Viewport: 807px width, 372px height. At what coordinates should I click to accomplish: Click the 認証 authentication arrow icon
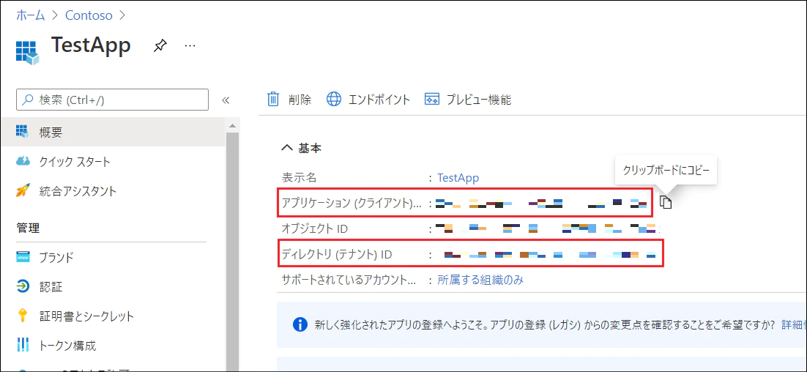coord(23,286)
